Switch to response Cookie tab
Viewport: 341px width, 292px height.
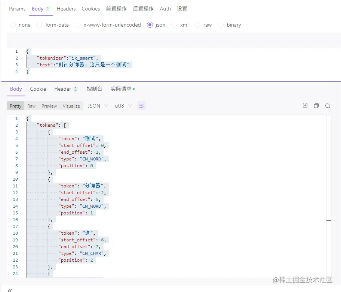38,89
